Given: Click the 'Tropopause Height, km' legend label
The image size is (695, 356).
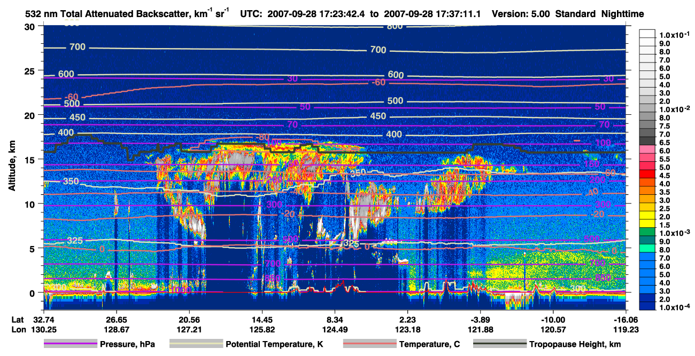Looking at the screenshot, I should (x=575, y=344).
